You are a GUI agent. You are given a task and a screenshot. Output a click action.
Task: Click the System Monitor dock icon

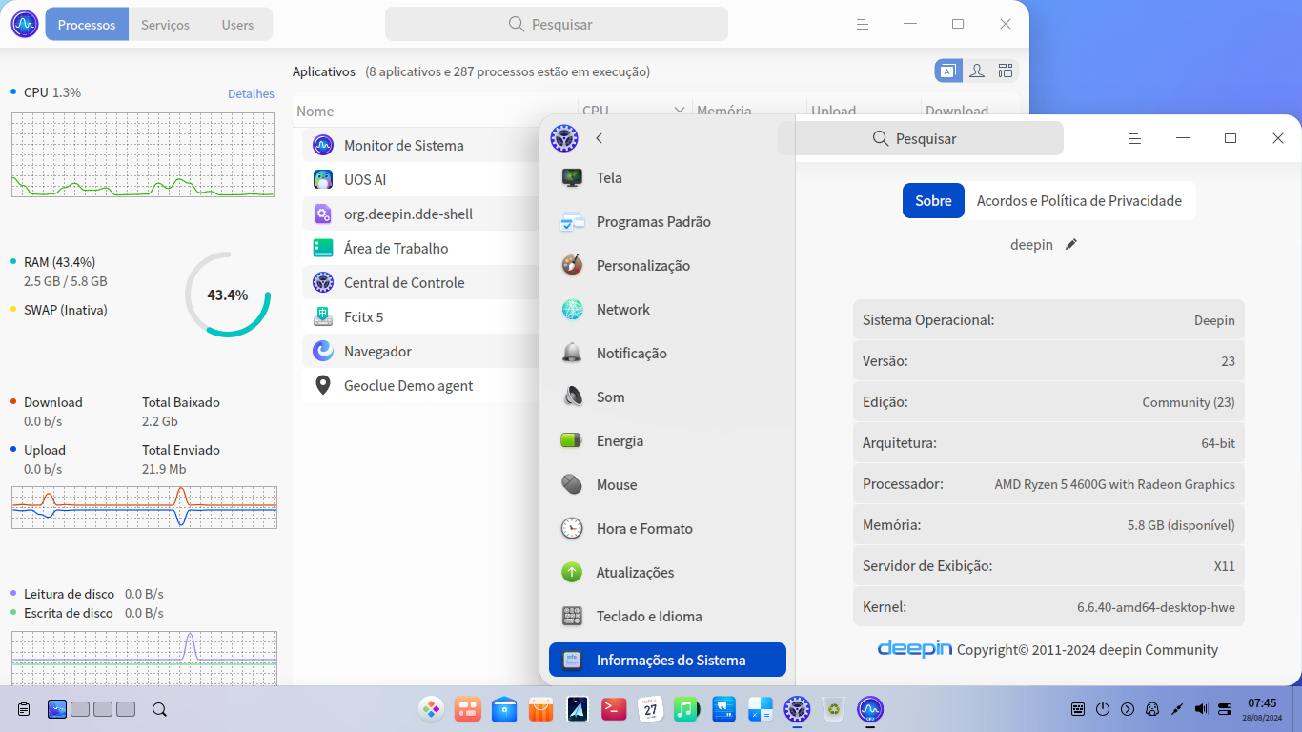pos(869,709)
